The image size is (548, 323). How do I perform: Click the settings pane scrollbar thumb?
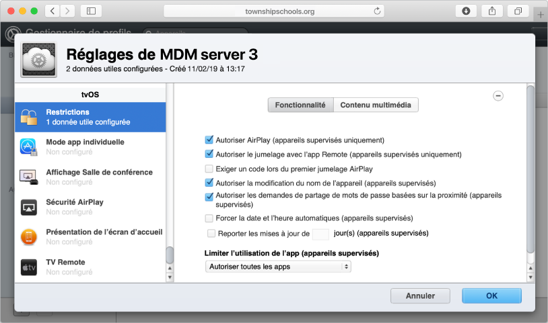click(x=530, y=169)
